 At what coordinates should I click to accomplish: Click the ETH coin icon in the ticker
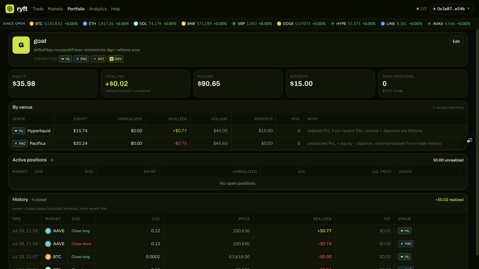click(x=85, y=24)
